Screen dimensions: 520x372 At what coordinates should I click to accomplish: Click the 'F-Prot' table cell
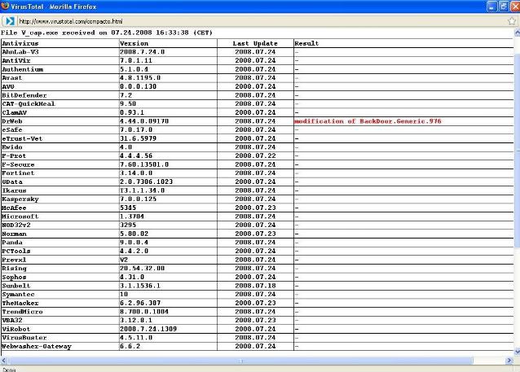click(x=60, y=155)
